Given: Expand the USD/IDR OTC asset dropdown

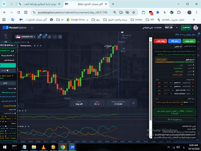Looking at the screenshot, I should (x=25, y=37).
